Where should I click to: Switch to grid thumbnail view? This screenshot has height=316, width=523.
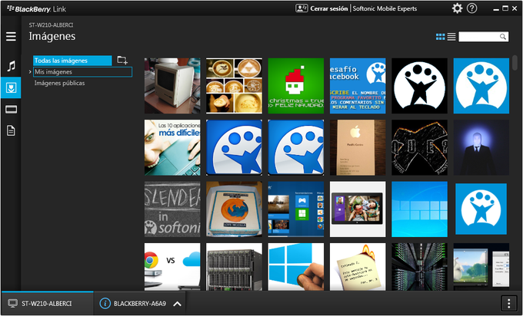tap(440, 37)
